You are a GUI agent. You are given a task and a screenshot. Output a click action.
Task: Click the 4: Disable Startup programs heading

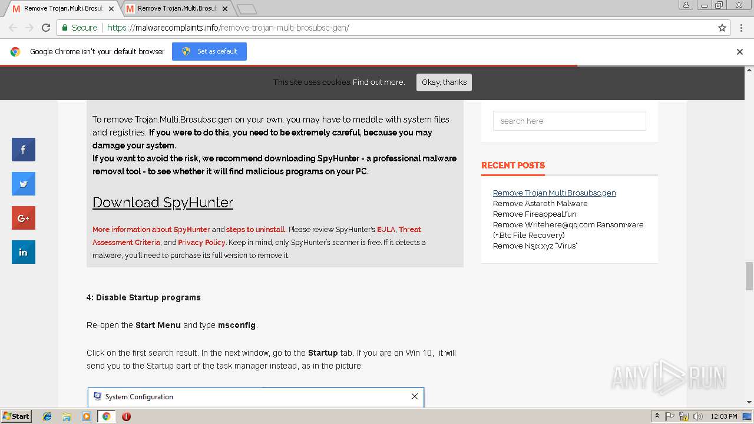[x=144, y=297]
